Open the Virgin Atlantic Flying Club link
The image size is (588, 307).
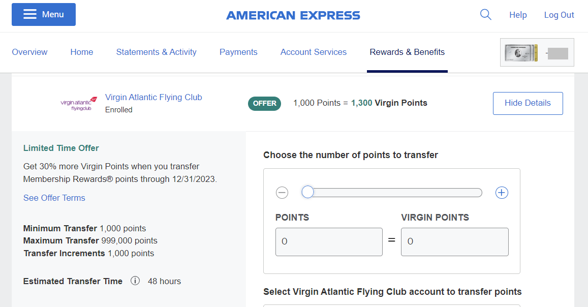153,98
